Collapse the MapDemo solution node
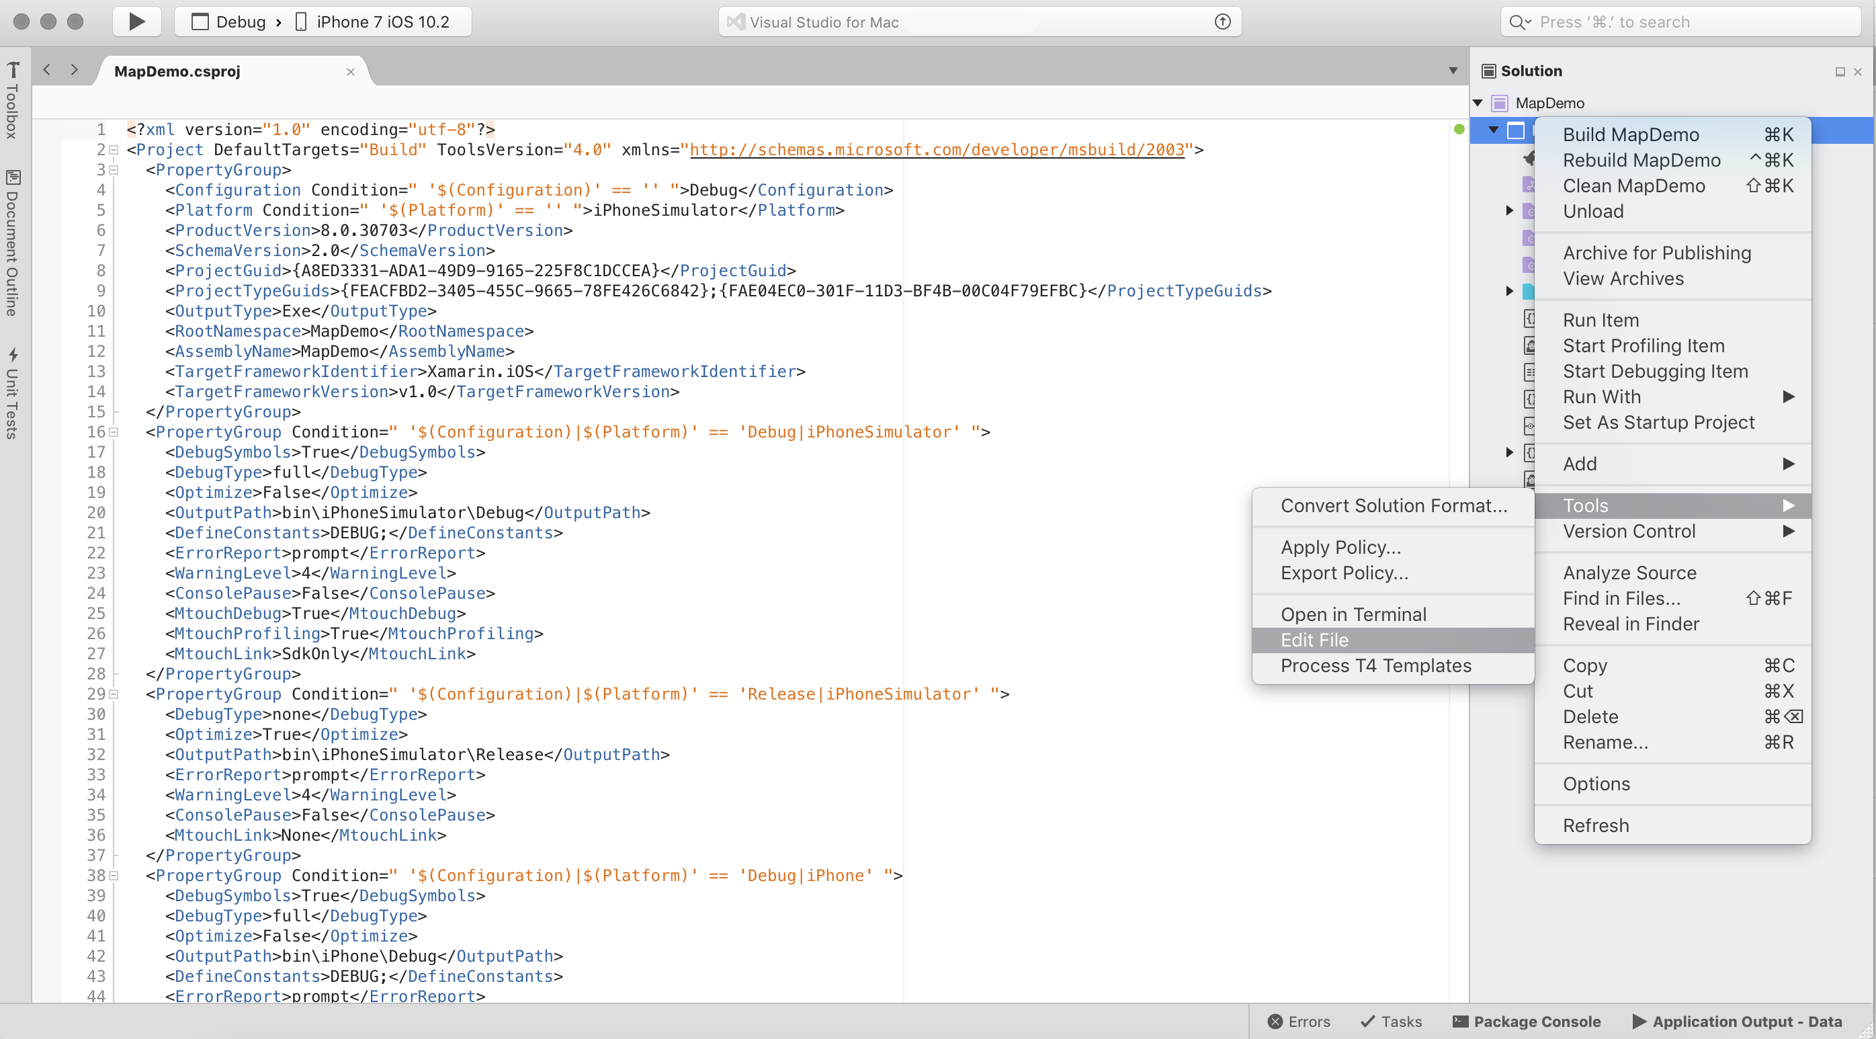The height and width of the screenshot is (1039, 1876). pos(1478,103)
